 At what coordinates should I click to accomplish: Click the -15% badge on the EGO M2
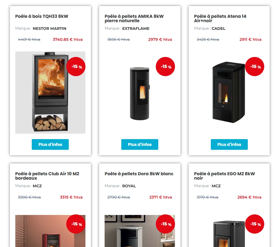255,224
